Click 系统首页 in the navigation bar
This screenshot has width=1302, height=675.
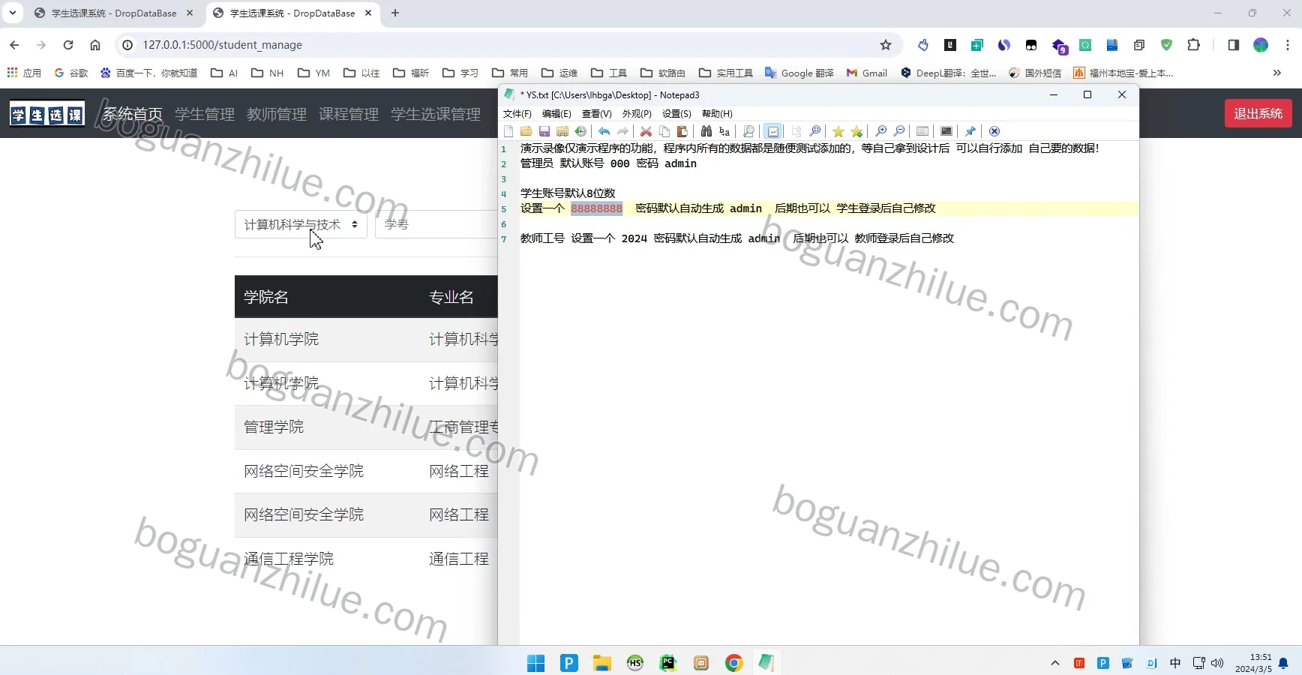(x=133, y=114)
